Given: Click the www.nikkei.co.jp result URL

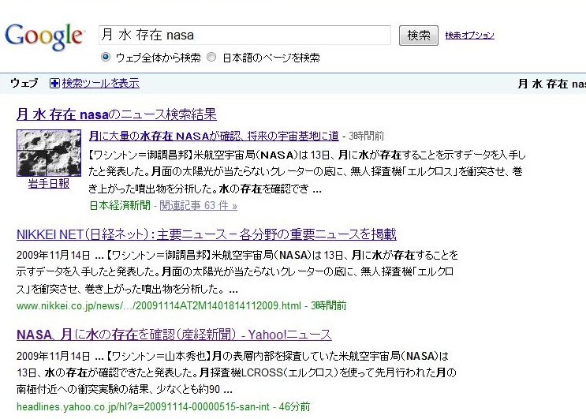Looking at the screenshot, I should 159,305.
